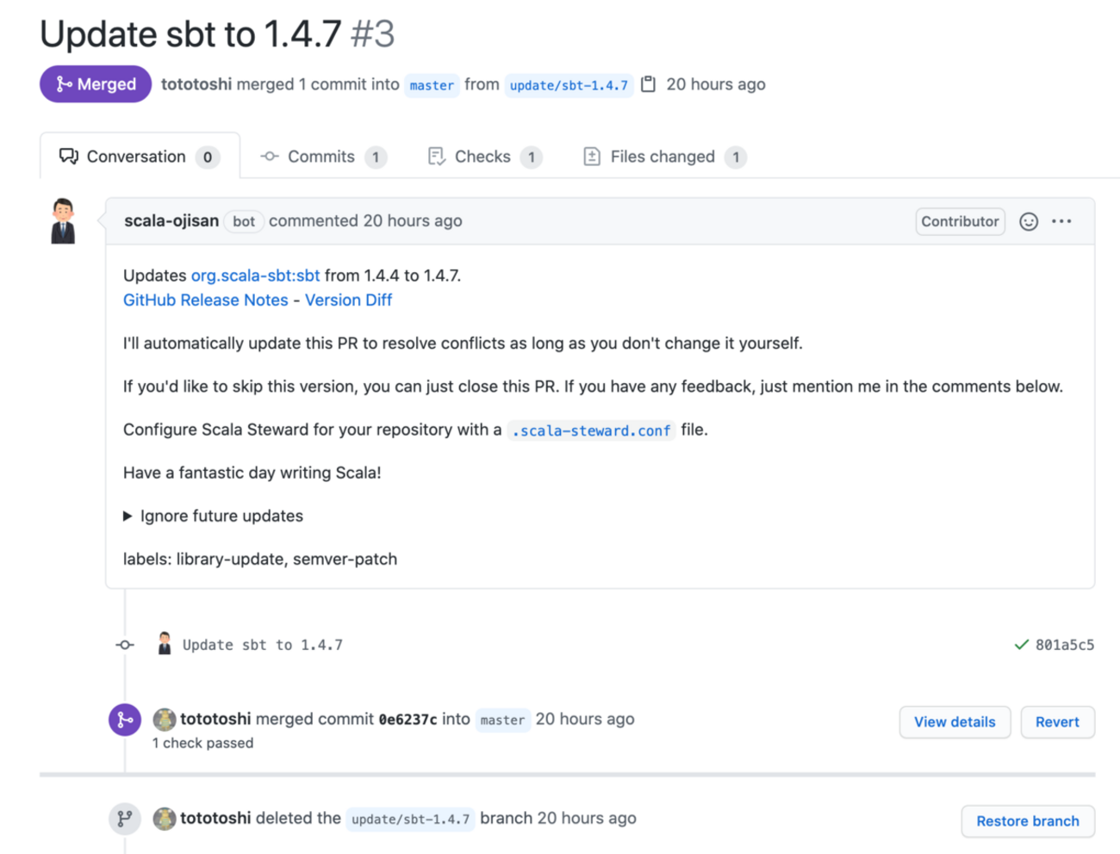The width and height of the screenshot is (1120, 854).
Task: Click purple merge icon in timeline
Action: [x=125, y=720]
